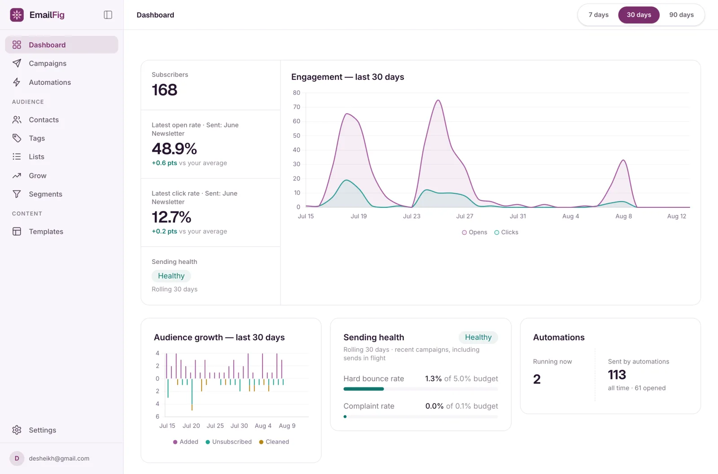This screenshot has height=474, width=718.
Task: Open Lists in the sidebar
Action: coord(61,157)
